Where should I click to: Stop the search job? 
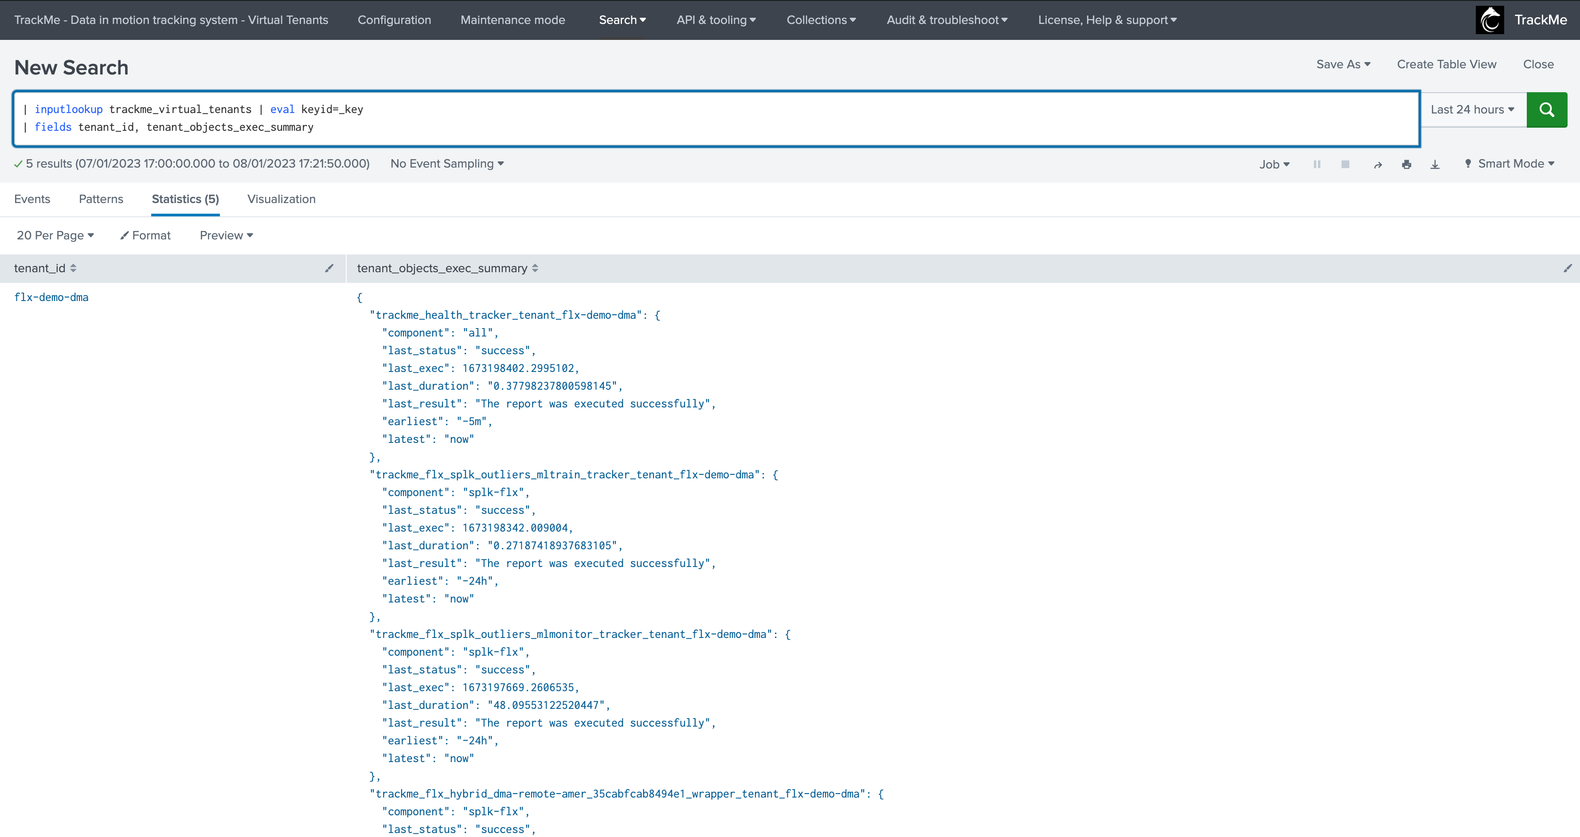tap(1345, 164)
